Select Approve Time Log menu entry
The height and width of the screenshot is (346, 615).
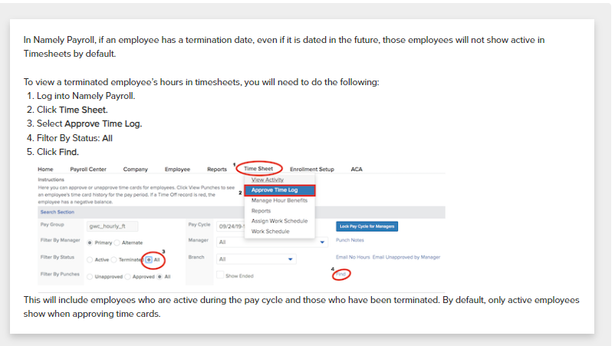pyautogui.click(x=279, y=189)
